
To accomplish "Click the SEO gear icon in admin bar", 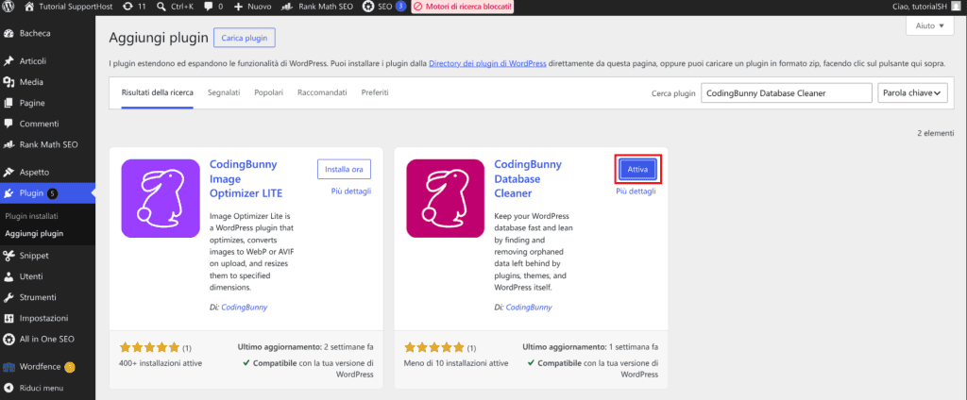I will (368, 7).
